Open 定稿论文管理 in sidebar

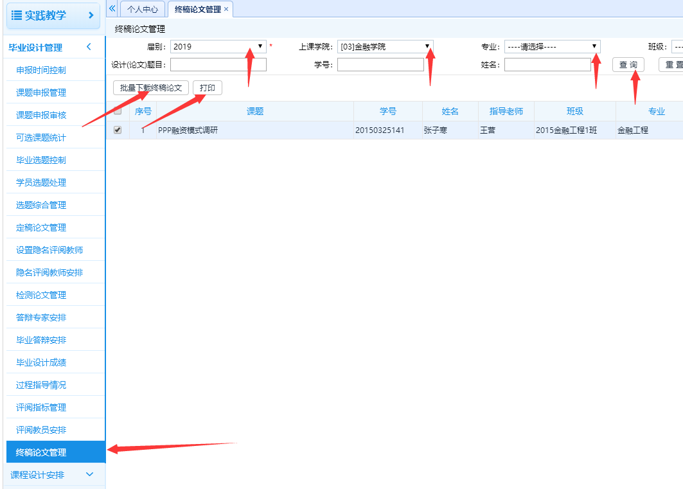(x=41, y=227)
